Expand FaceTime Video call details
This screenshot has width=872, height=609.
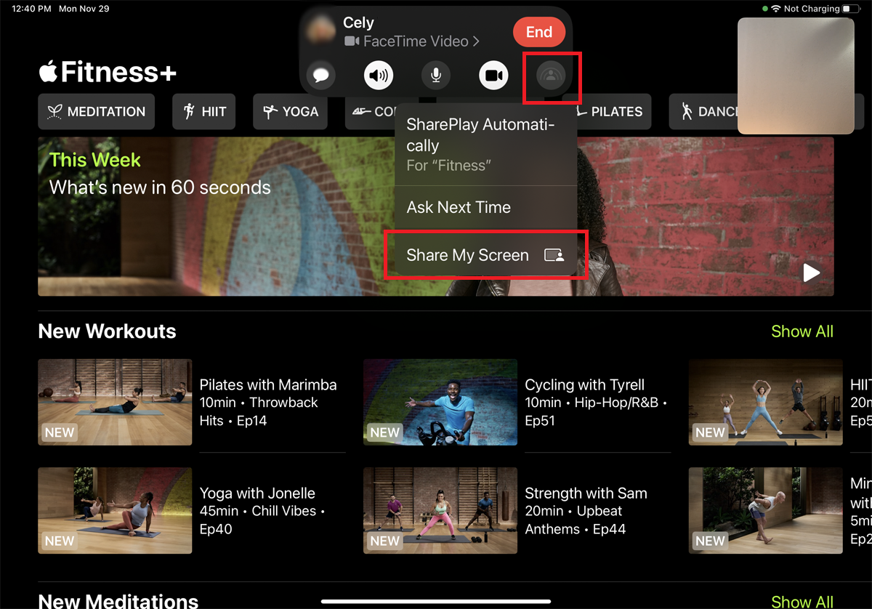[412, 41]
